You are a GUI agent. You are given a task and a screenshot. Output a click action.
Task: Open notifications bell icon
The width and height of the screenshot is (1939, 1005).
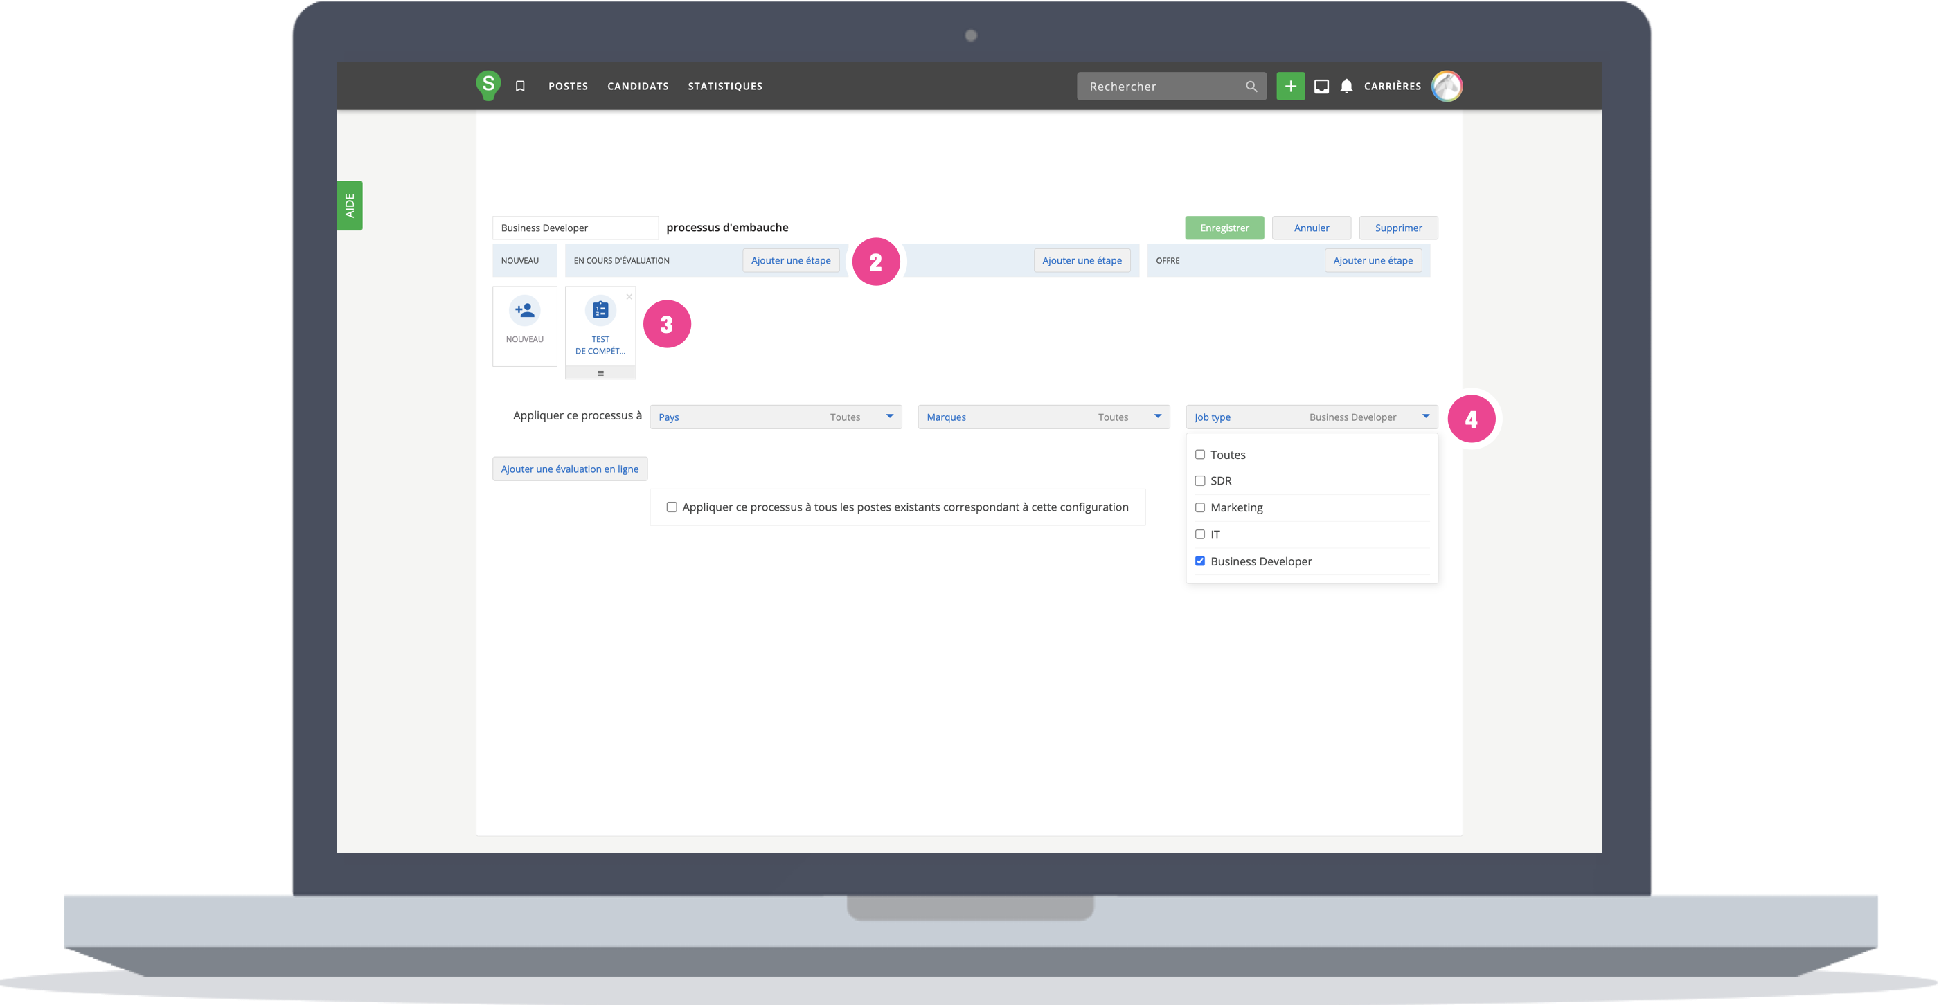pyautogui.click(x=1347, y=87)
